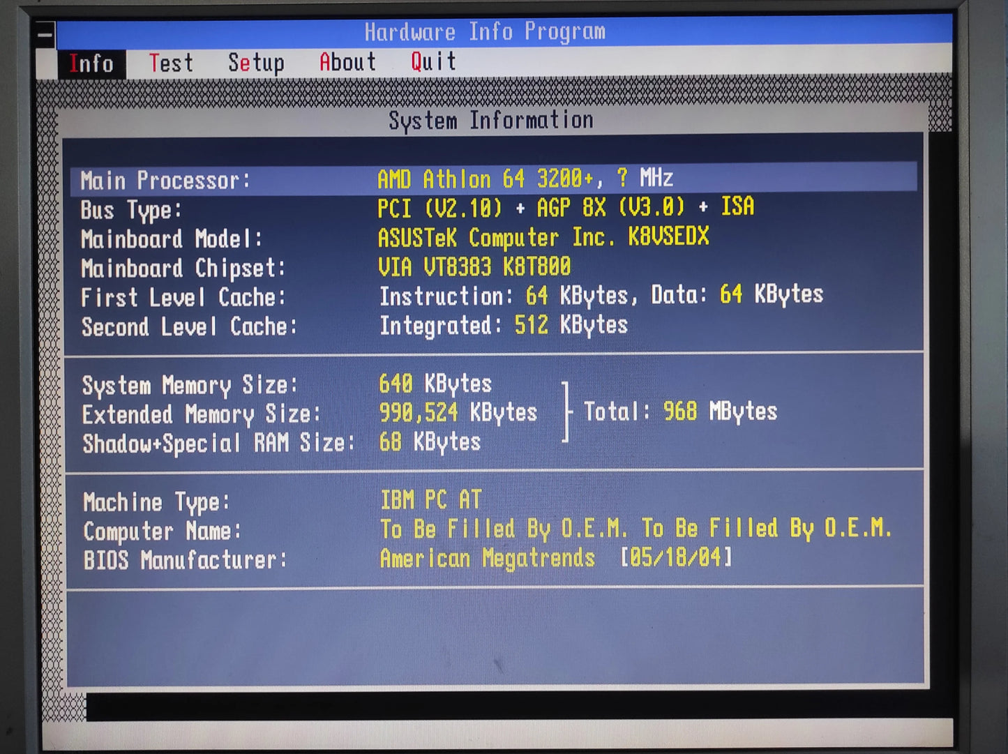This screenshot has height=754, width=1008.
Task: Click the Shadow+Special RAM Size label
Action: (x=219, y=444)
